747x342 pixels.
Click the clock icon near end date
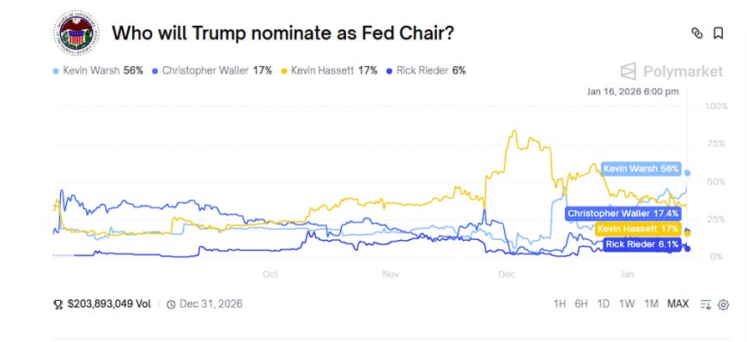tap(171, 304)
